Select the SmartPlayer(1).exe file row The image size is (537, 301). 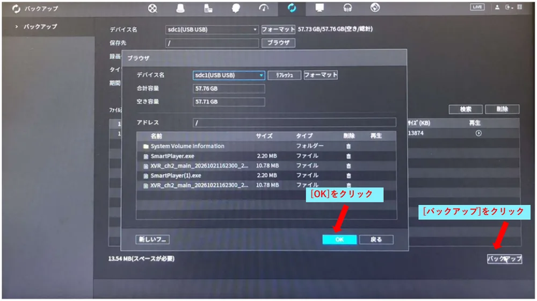266,176
